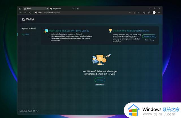Screen dimensions: 181x118
Task: Go back with the browser back arrow
Action: 21,12
